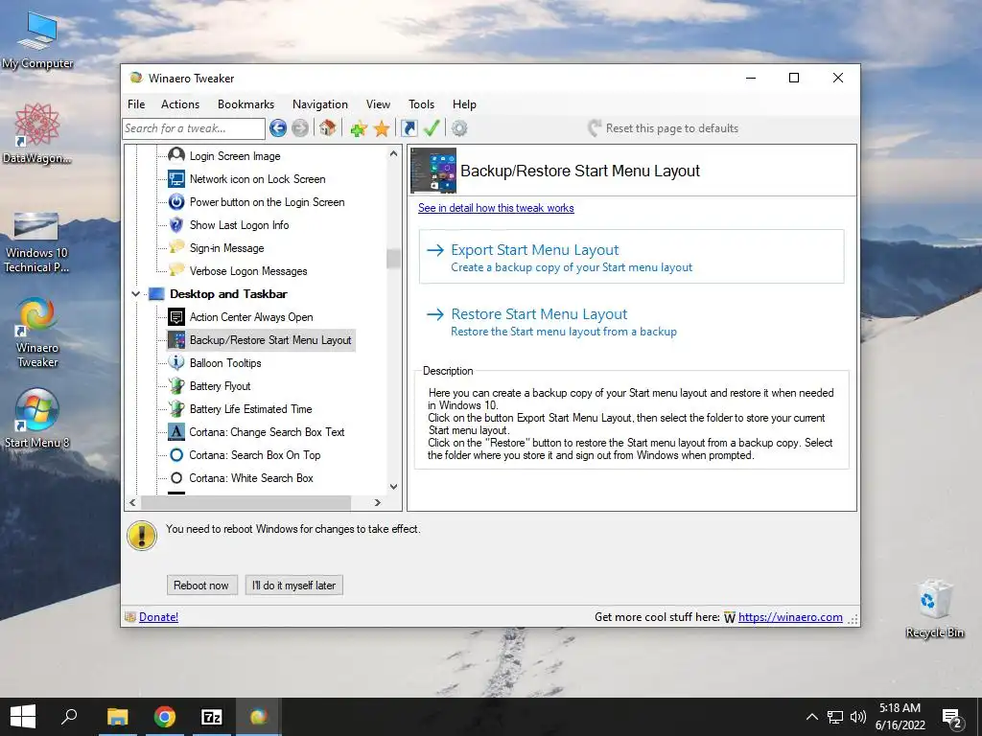This screenshot has width=982, height=736.
Task: Open Google Chrome from taskbar
Action: click(165, 717)
